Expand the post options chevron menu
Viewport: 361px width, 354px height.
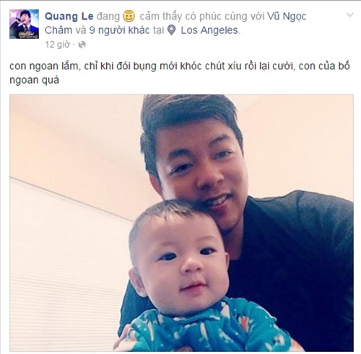[349, 15]
